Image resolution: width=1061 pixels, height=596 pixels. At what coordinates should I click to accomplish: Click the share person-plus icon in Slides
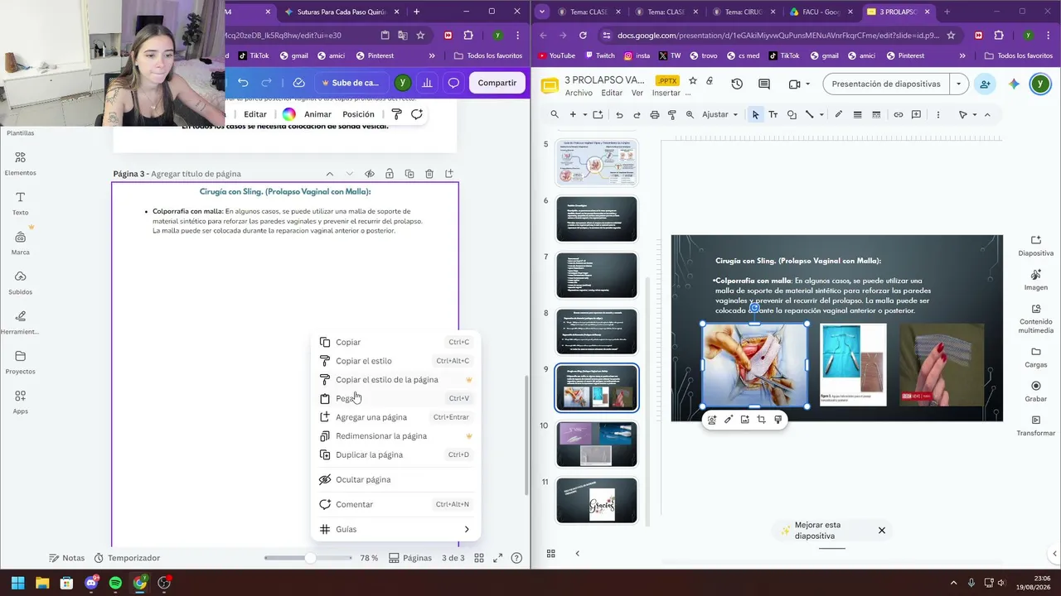point(985,84)
